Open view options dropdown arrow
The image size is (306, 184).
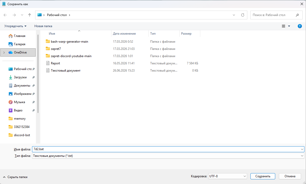(x=289, y=26)
